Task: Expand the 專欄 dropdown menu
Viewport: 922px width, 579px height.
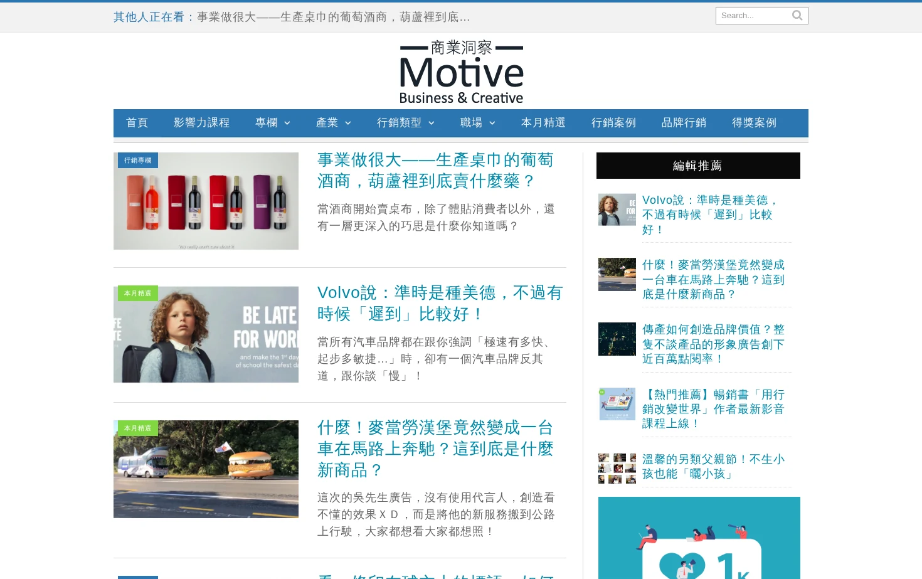Action: (x=272, y=123)
